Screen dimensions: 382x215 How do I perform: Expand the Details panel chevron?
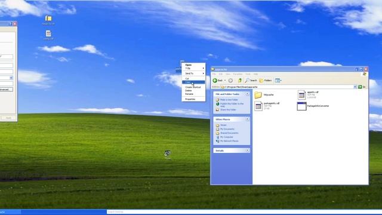(247, 150)
